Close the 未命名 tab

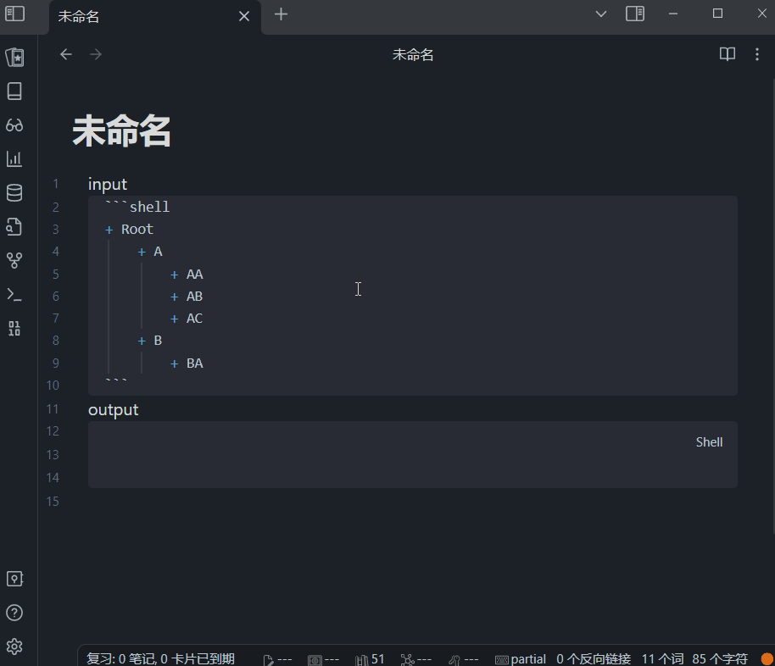coord(244,16)
